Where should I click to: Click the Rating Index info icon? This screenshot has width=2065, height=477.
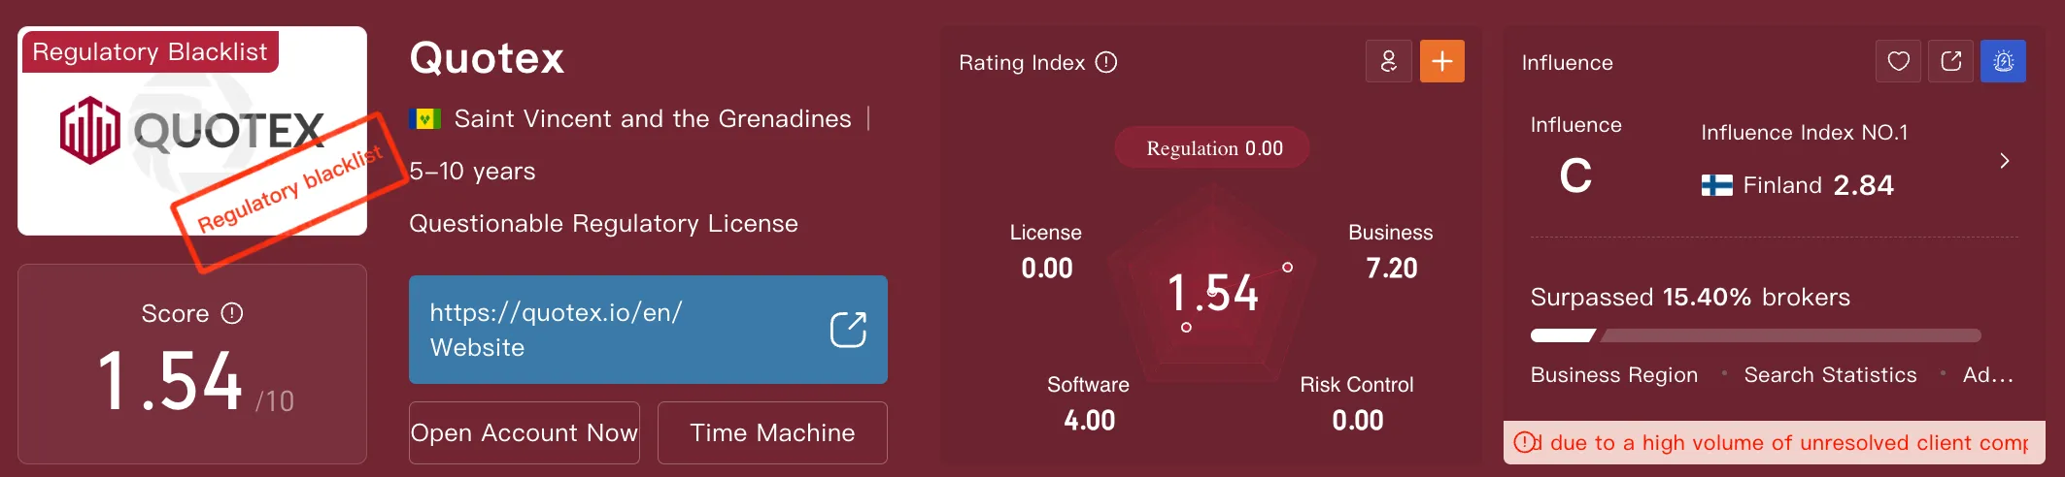click(x=1106, y=62)
